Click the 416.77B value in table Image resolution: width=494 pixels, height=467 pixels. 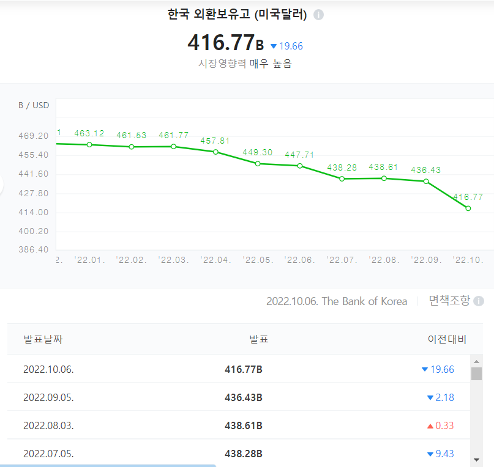point(244,369)
